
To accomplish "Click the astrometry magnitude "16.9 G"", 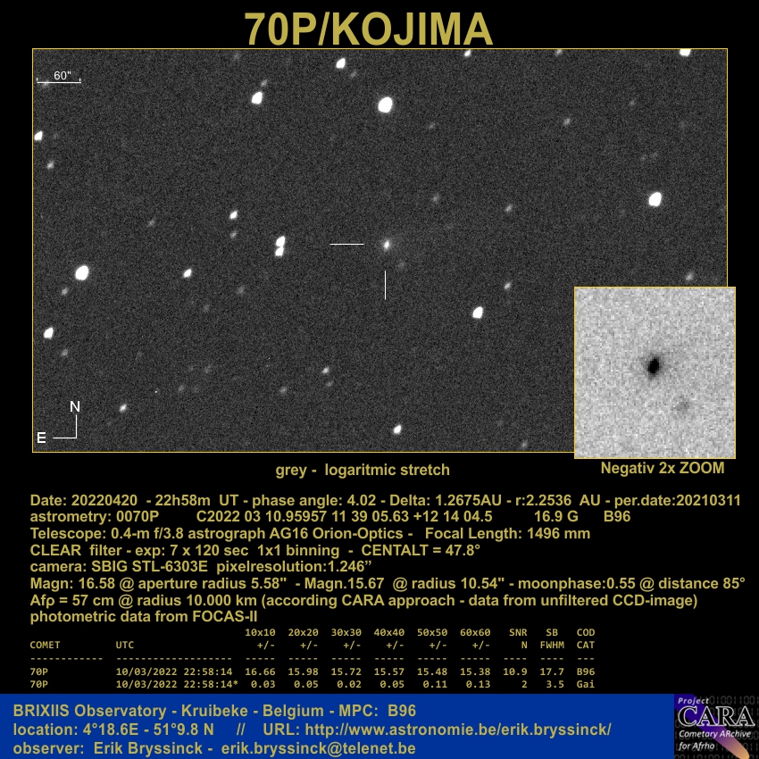I will (555, 516).
